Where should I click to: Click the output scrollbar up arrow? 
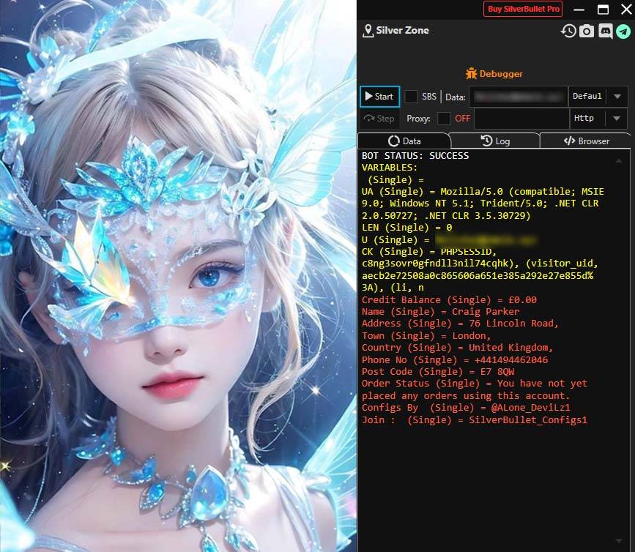point(619,160)
